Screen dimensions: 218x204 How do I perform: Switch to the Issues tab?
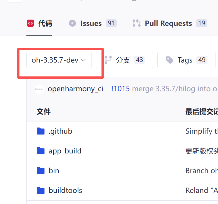coord(93,23)
